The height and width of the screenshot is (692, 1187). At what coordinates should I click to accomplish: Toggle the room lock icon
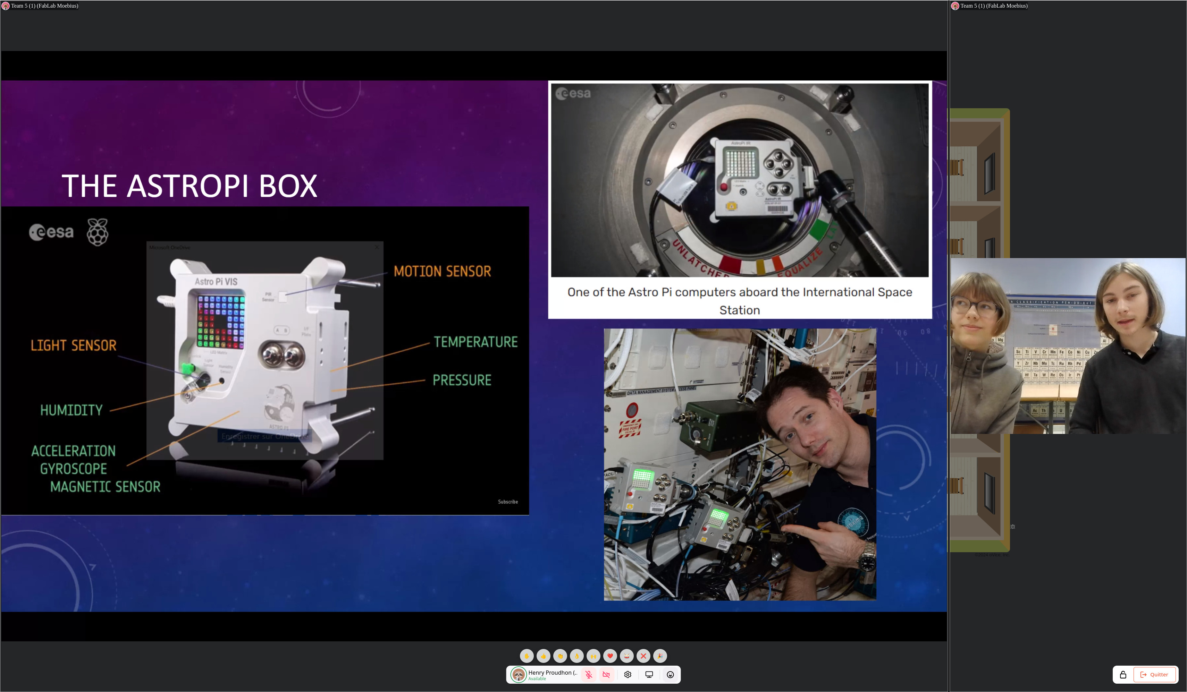[x=1123, y=675]
